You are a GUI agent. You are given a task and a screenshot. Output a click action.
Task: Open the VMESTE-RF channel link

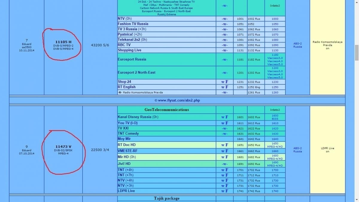pyautogui.click(x=128, y=151)
